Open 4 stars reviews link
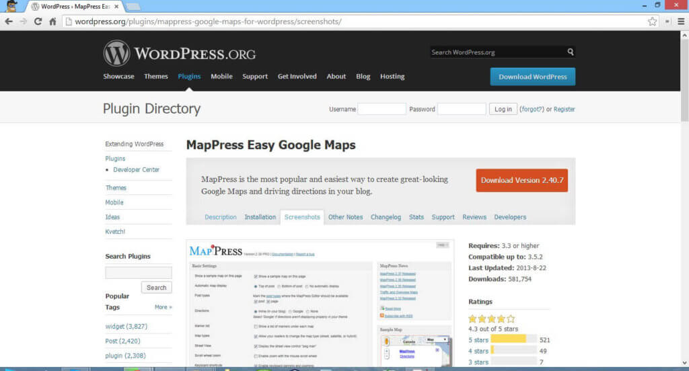The image size is (689, 371). point(478,351)
